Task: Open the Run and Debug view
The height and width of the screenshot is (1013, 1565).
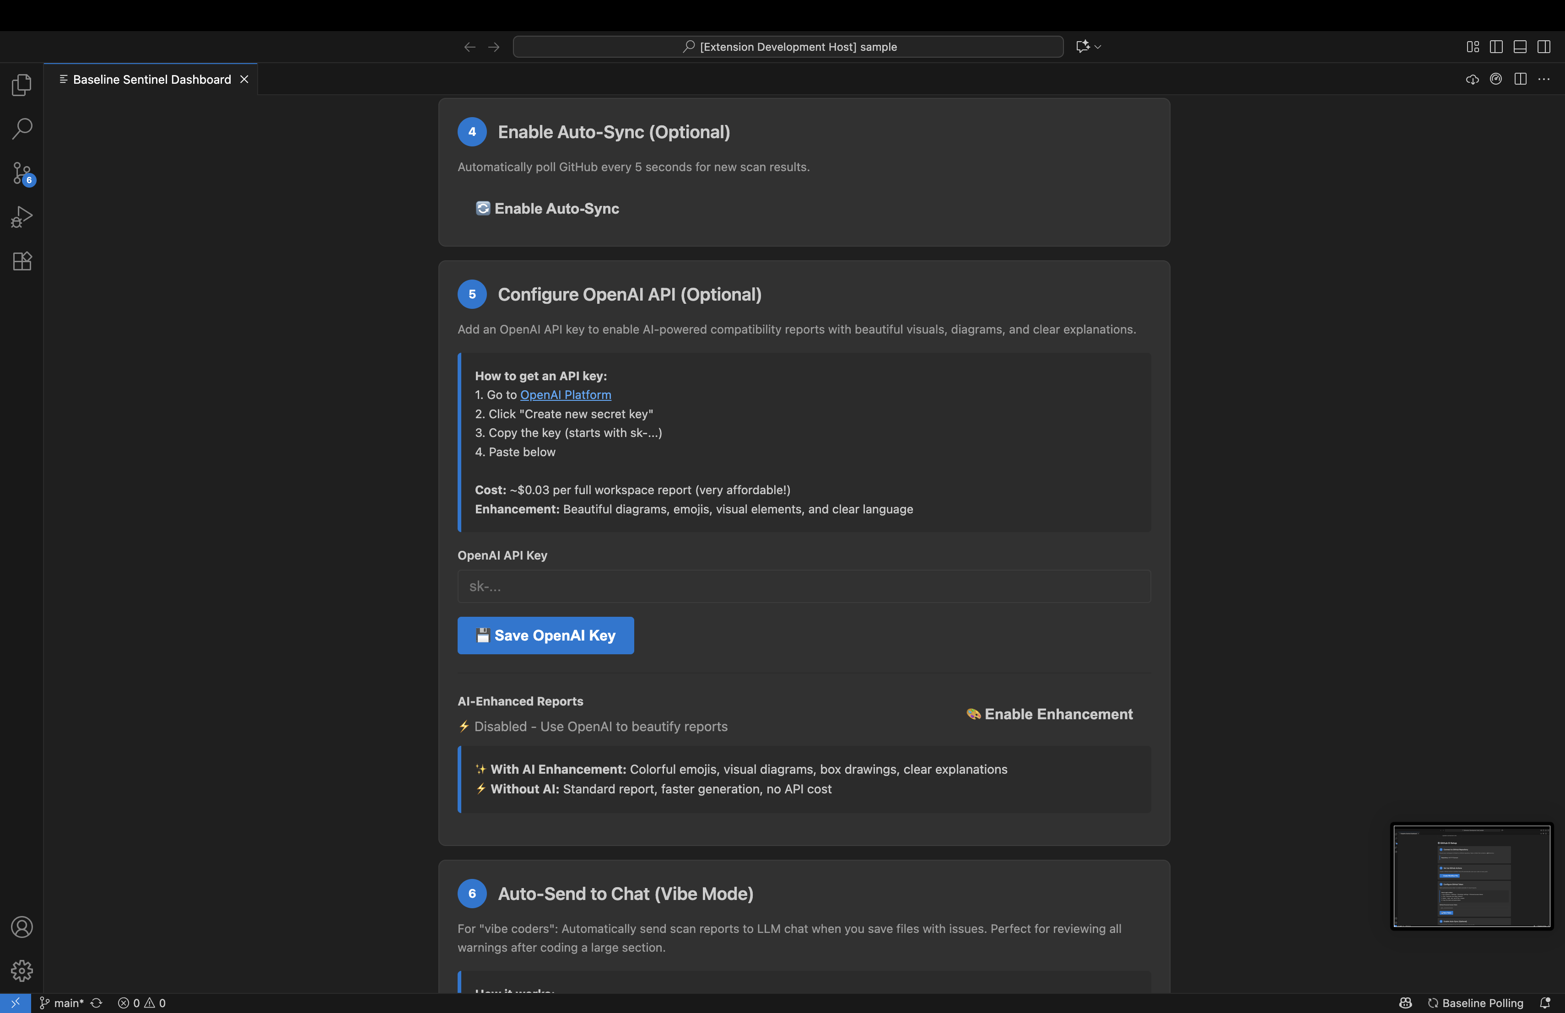Action: (22, 217)
